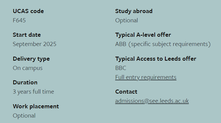Click the F645 code value
The width and height of the screenshot is (221, 123).
pos(19,20)
